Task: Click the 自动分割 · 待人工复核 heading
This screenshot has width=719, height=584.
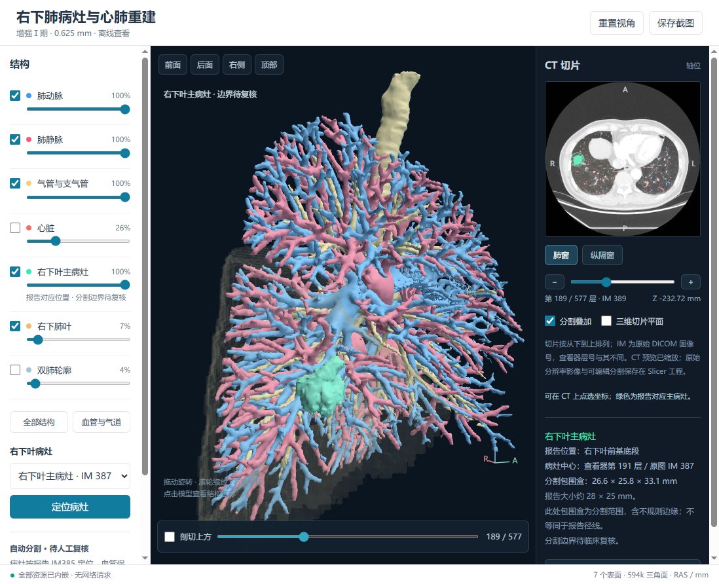Action: 50,548
